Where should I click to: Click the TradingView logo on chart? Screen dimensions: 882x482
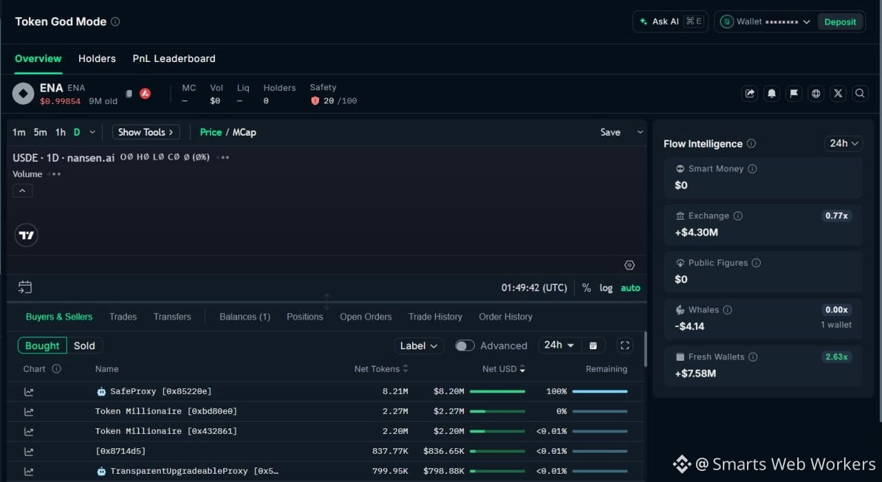tap(26, 235)
